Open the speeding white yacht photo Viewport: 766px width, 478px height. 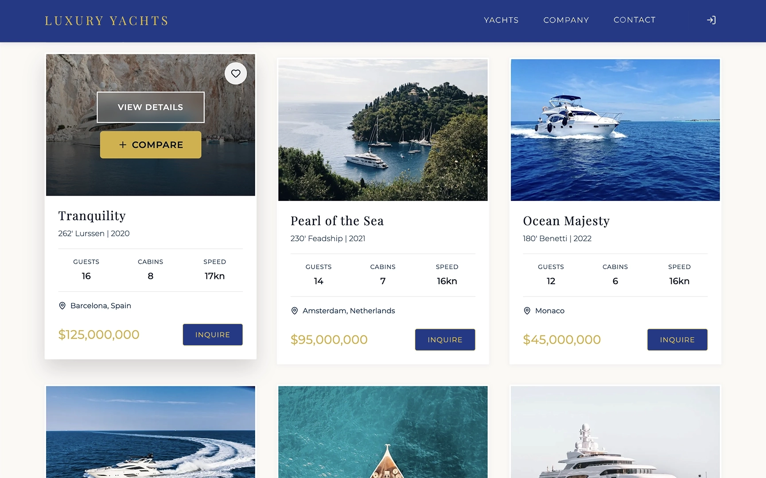pos(151,432)
